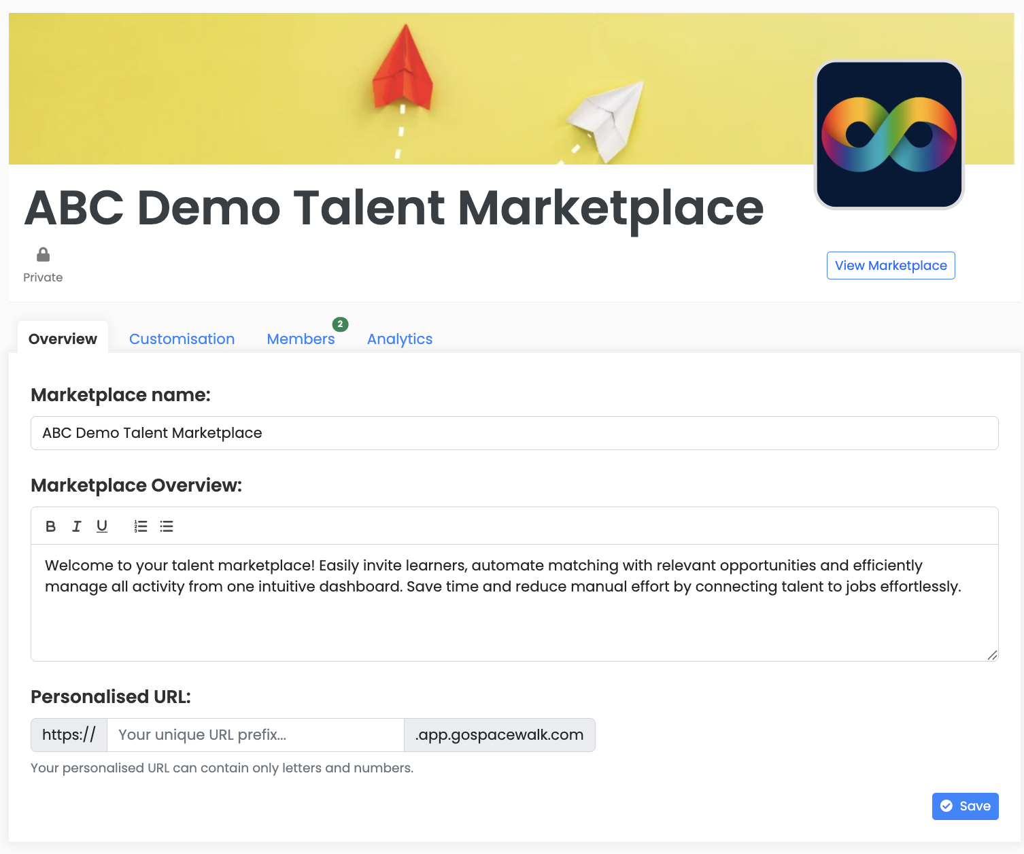Open the Customisation tab

coord(182,339)
